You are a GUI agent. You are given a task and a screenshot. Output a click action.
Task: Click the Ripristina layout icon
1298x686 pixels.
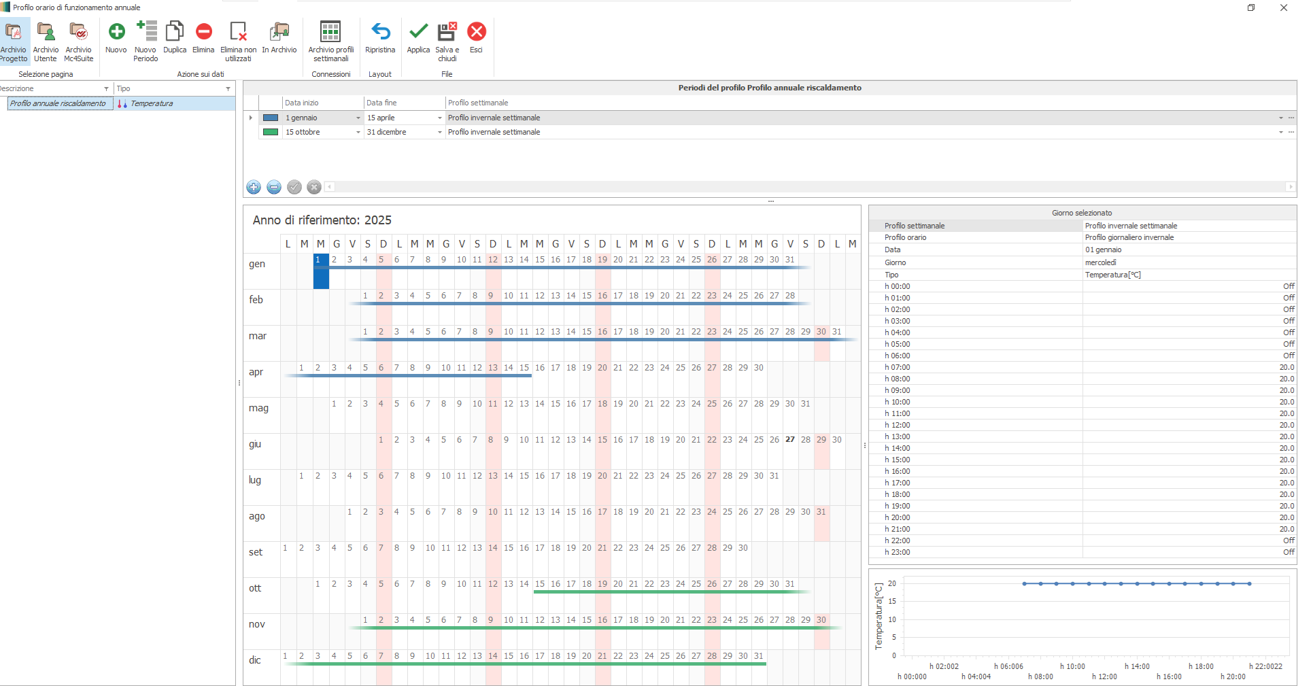pos(380,32)
